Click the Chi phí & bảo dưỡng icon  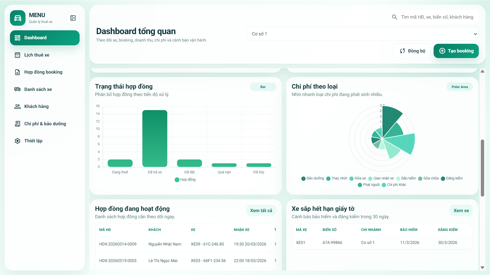pos(17,123)
